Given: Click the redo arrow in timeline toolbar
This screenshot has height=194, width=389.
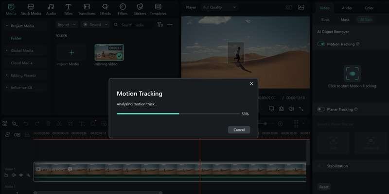Looking at the screenshot, I should [x=37, y=124].
